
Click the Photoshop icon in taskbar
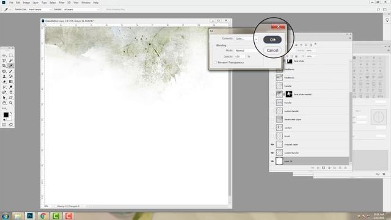30,216
